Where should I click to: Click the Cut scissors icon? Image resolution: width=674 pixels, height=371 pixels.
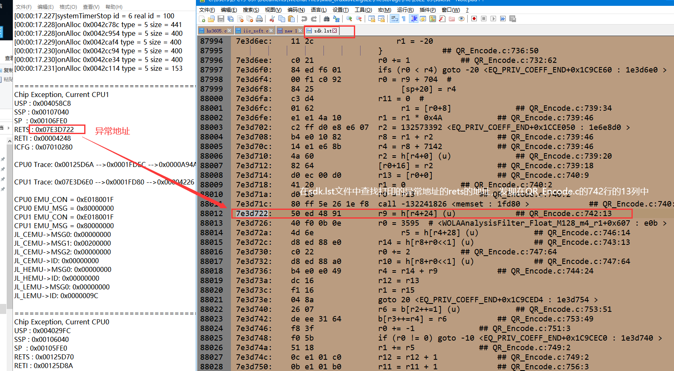coord(272,19)
